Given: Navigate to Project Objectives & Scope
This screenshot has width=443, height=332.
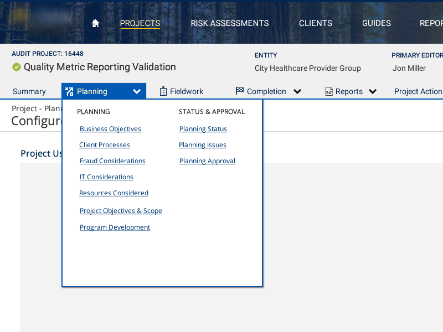Looking at the screenshot, I should pyautogui.click(x=121, y=211).
